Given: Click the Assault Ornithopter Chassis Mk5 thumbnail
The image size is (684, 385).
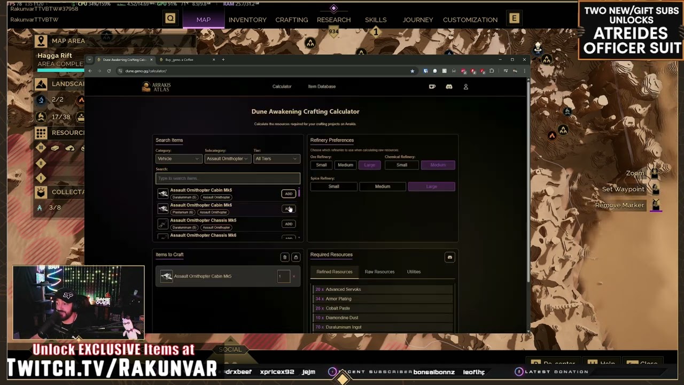Looking at the screenshot, I should 163,224.
